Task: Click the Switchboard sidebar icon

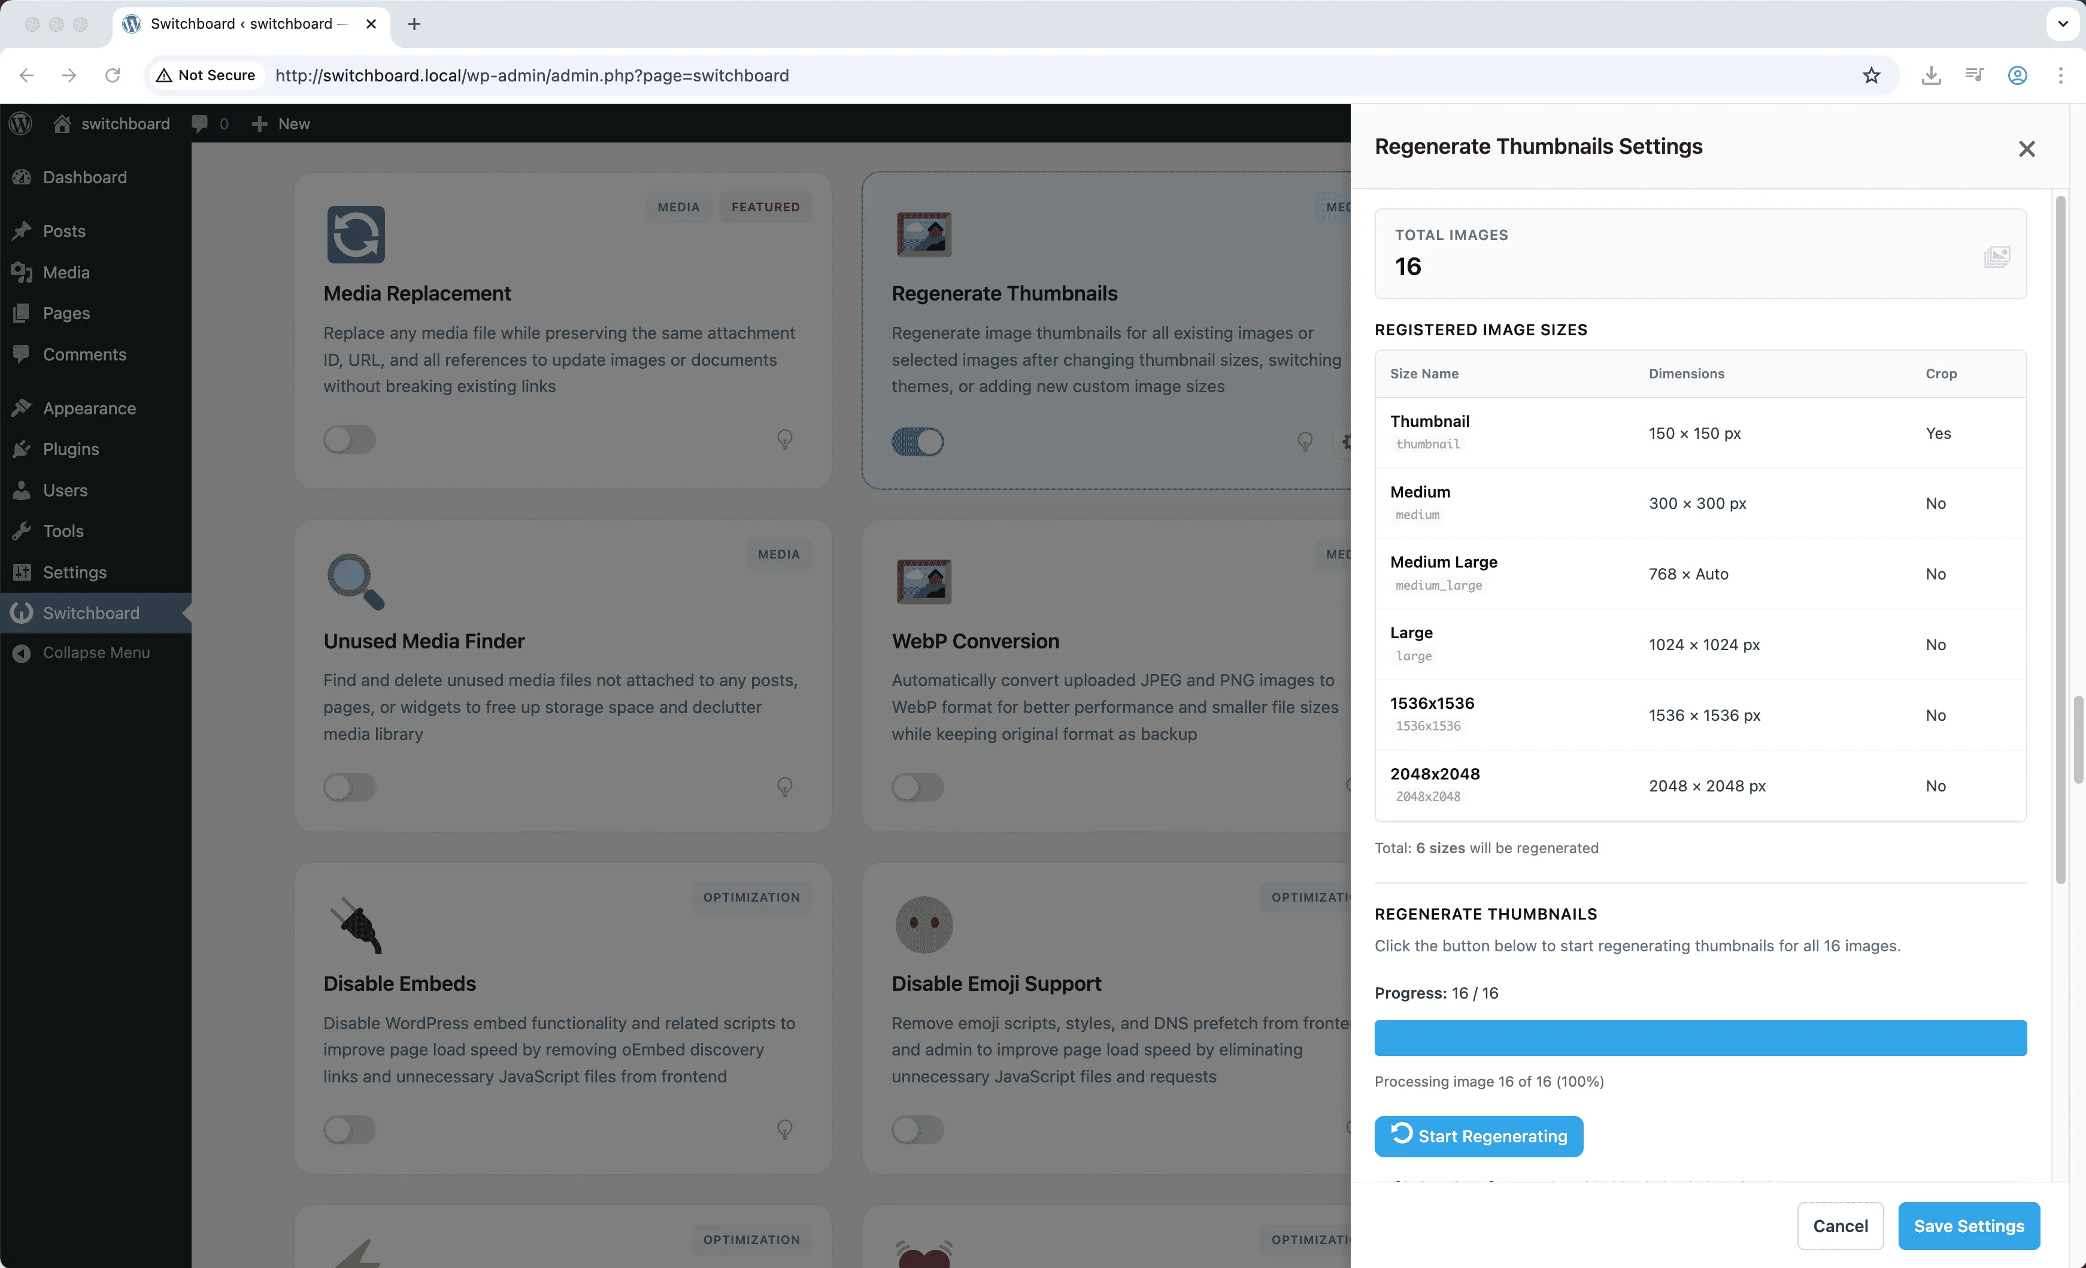Action: coord(22,612)
